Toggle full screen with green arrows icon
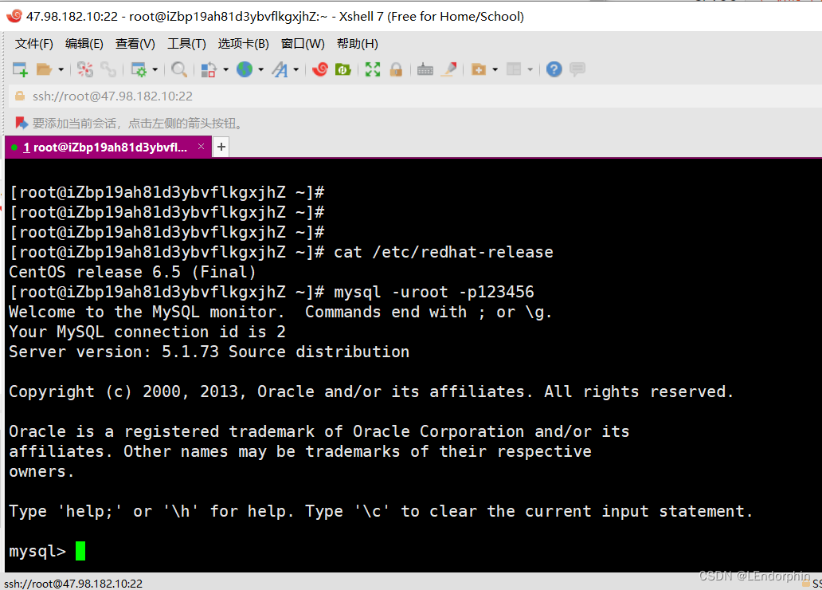This screenshot has height=590, width=822. pos(373,69)
